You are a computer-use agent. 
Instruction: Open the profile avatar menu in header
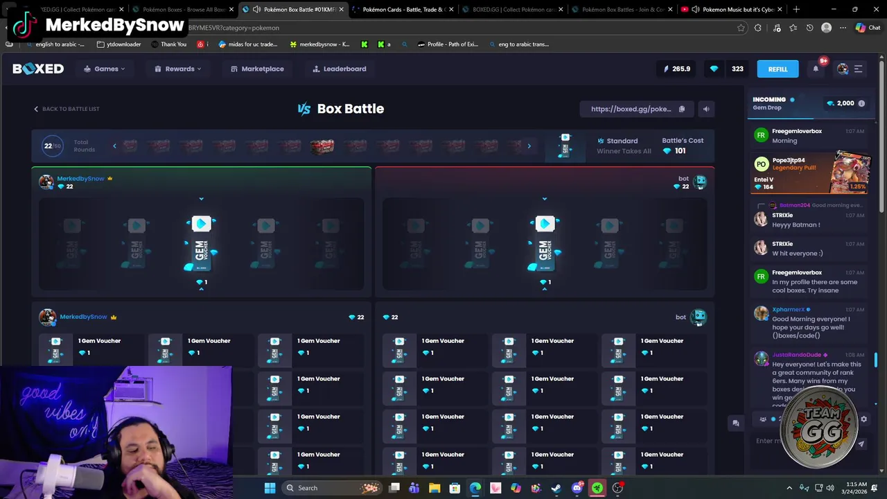(x=843, y=69)
